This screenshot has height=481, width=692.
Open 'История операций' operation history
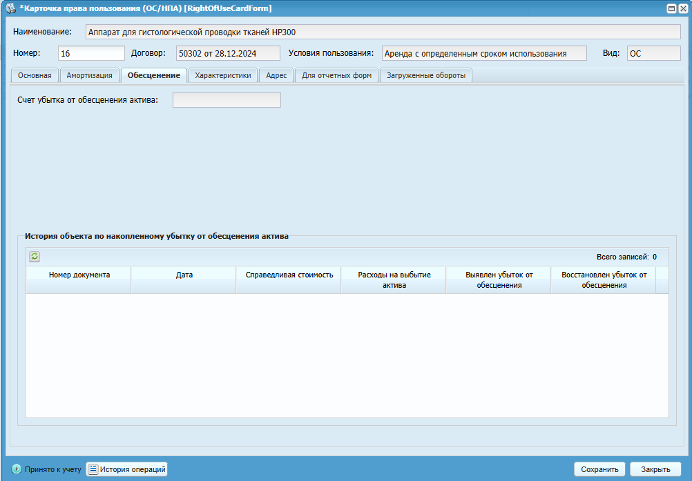[127, 469]
